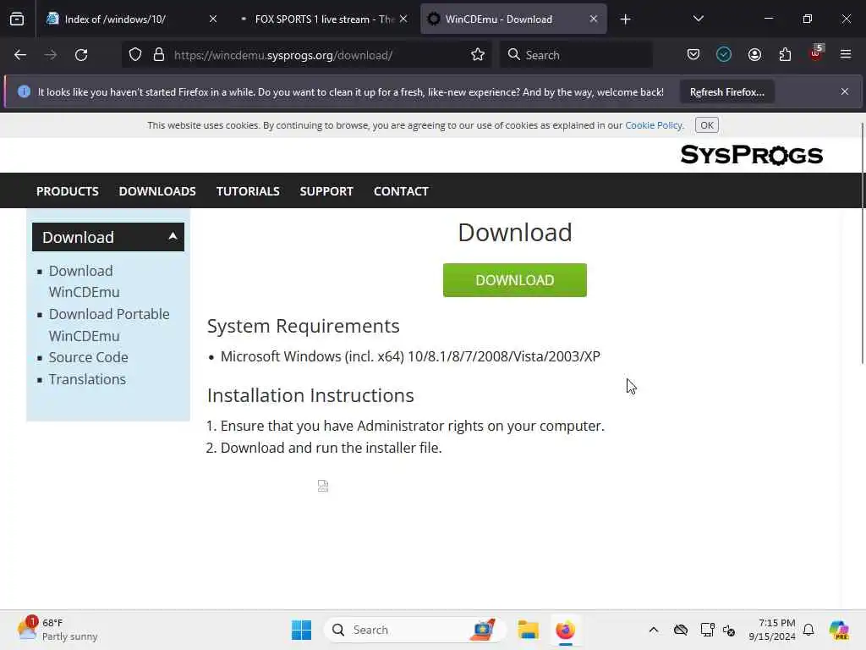Open the uBlock Origin extension icon
Screen dimensions: 866x650
pyautogui.click(x=816, y=53)
